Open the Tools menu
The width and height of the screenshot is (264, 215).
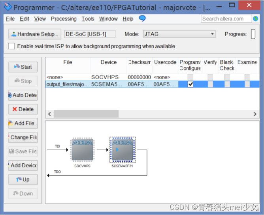tap(88, 19)
